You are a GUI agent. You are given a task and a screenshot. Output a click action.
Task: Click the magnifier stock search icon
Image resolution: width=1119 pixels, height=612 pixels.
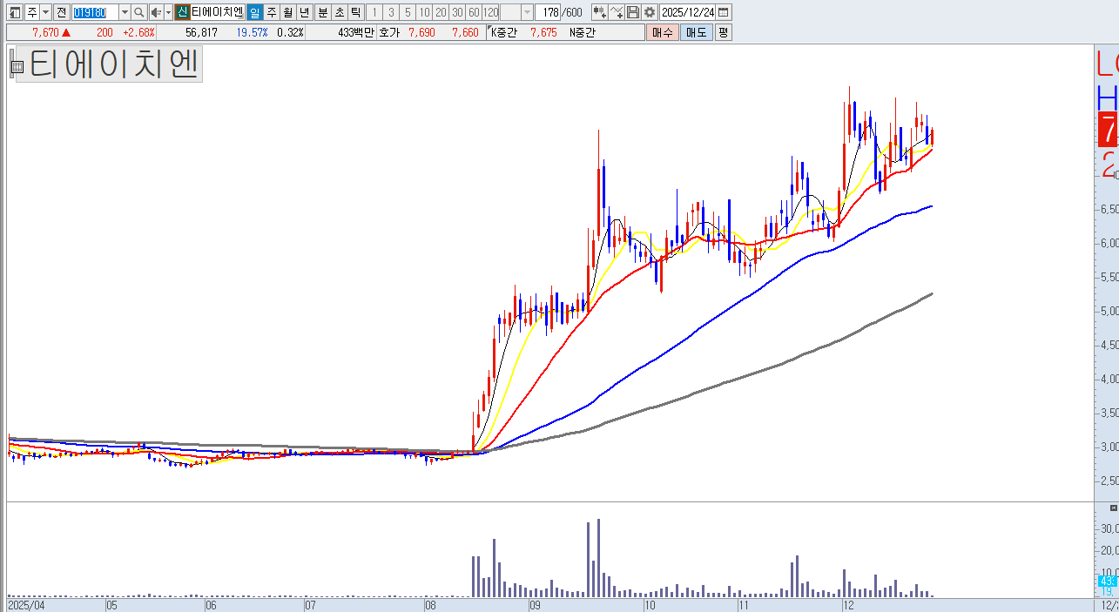[x=139, y=12]
